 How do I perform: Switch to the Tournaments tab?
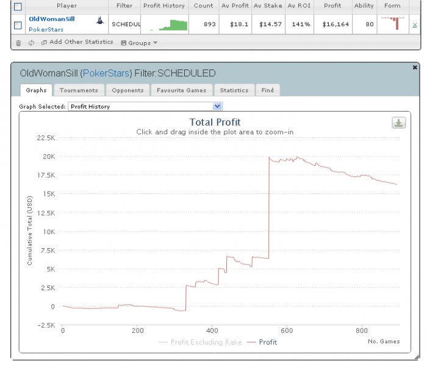point(79,90)
